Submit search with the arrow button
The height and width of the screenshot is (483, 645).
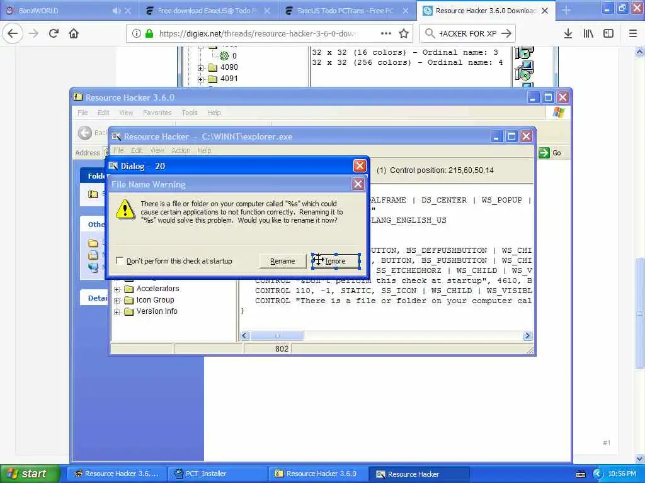[507, 33]
